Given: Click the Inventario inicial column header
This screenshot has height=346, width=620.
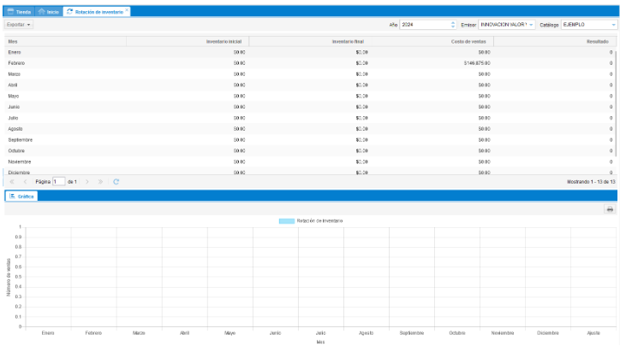Looking at the screenshot, I should tap(188, 41).
